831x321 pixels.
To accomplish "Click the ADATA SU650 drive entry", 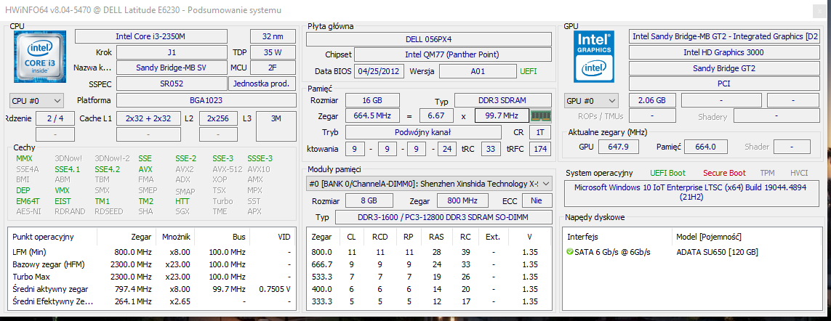I will [x=716, y=252].
